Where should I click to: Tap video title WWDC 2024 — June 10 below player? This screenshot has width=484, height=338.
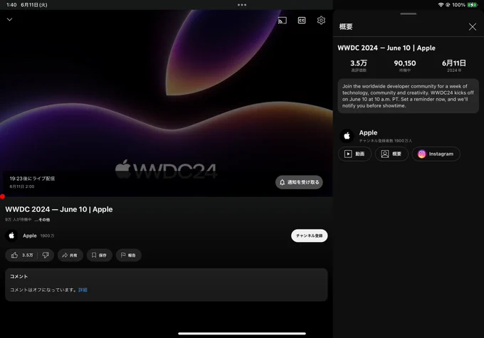pos(59,210)
